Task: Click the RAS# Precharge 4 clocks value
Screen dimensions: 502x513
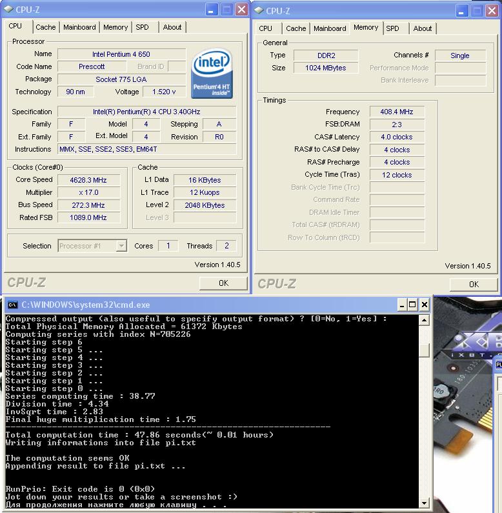Action: point(397,162)
